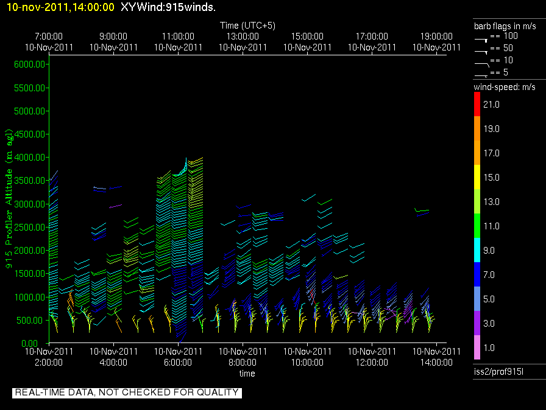Image resolution: width=546 pixels, height=410 pixels.
Task: Click the 15:00:00 top time axis label
Action: (307, 36)
